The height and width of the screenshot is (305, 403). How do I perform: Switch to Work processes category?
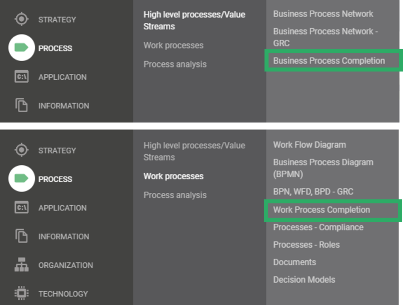point(174,176)
